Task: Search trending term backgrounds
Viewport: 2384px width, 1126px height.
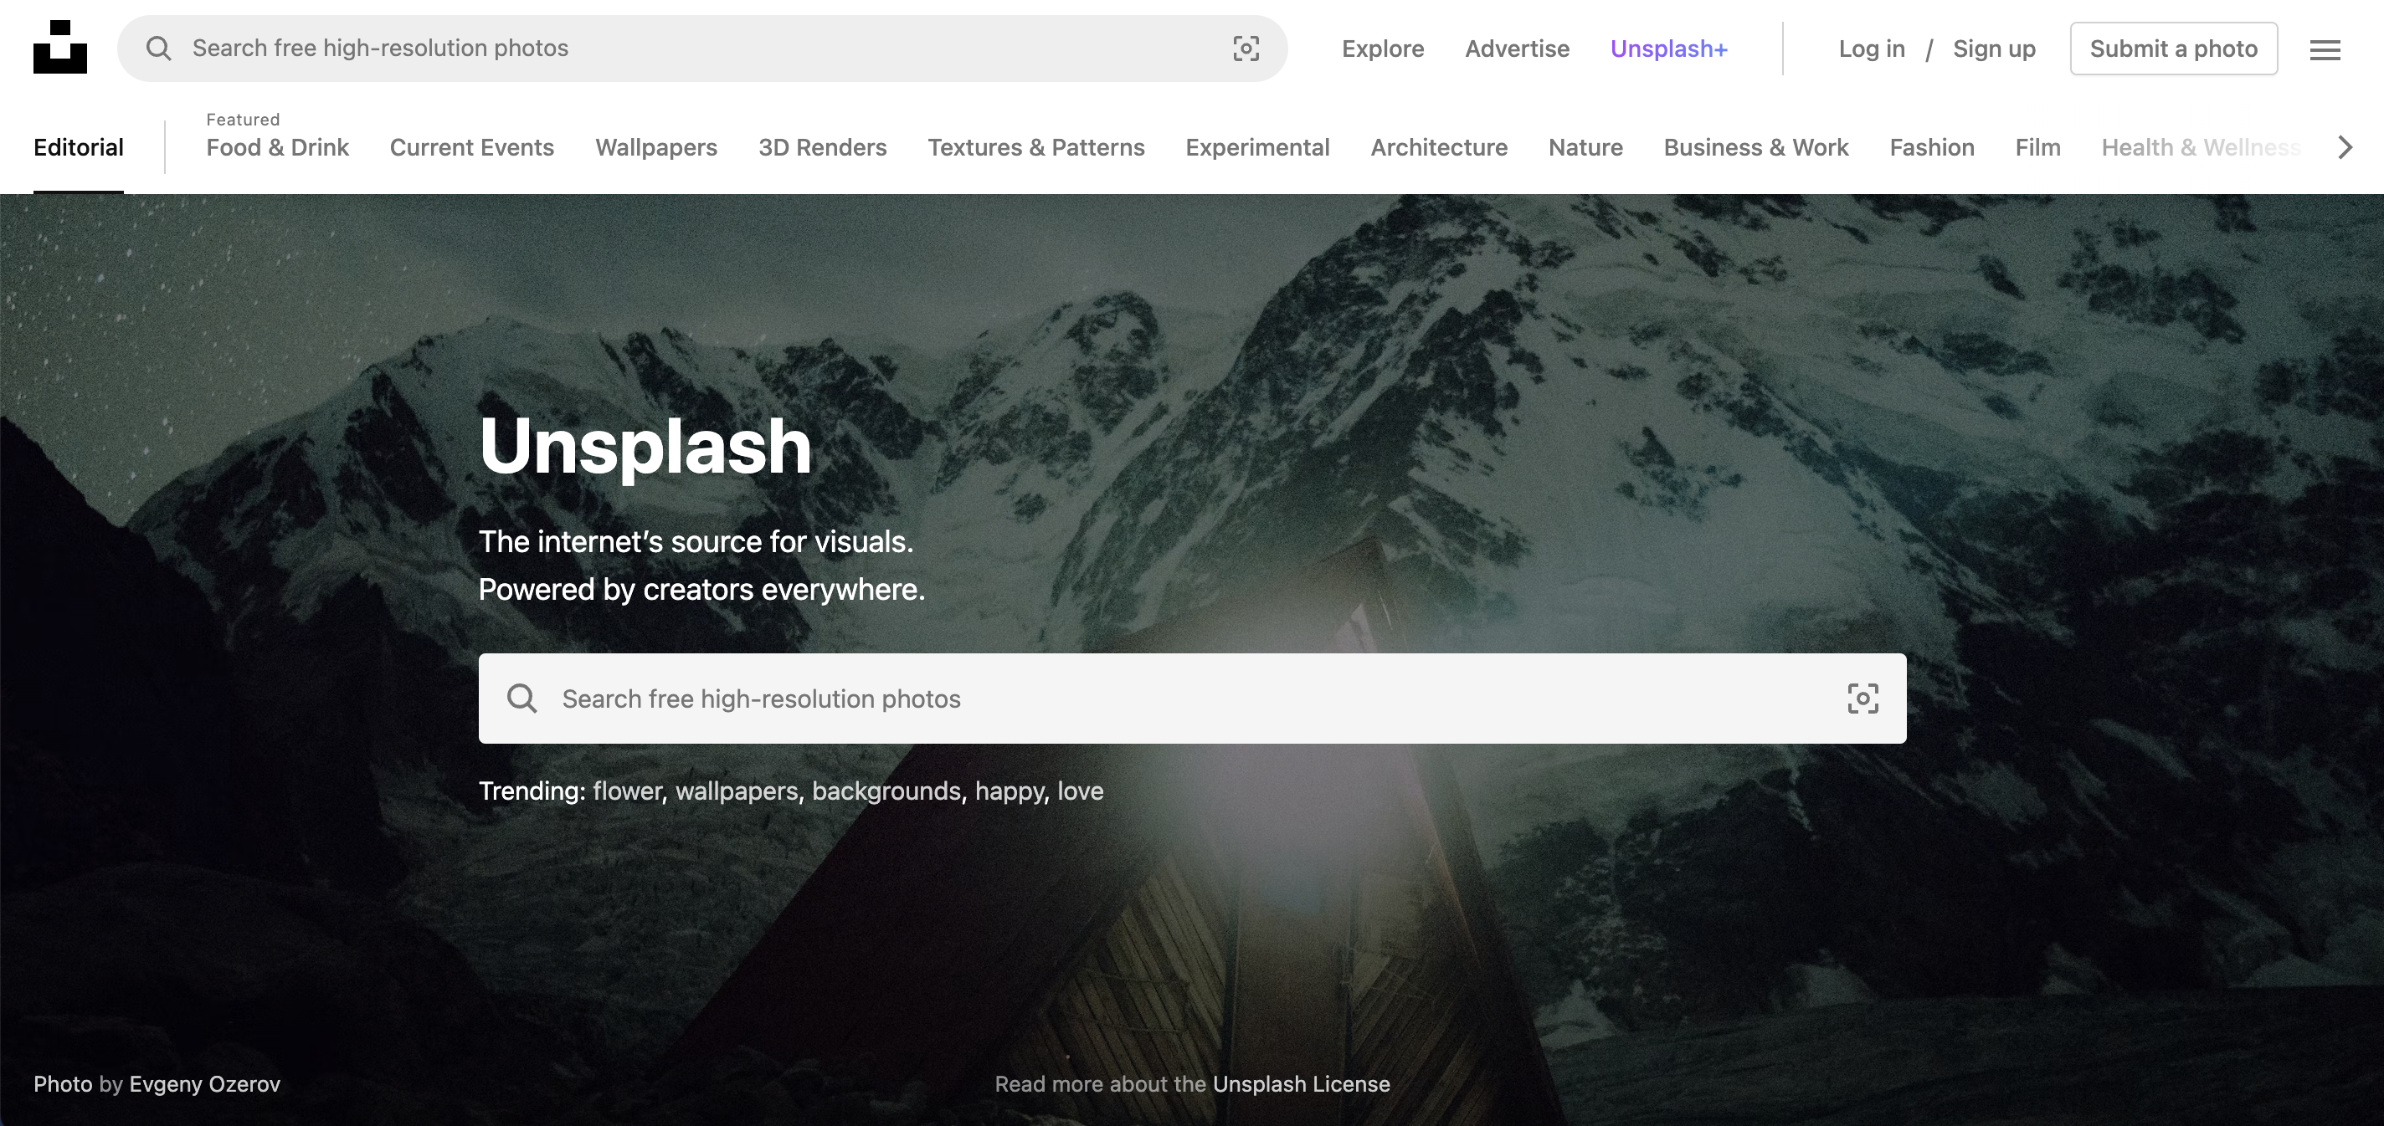Action: (x=886, y=791)
